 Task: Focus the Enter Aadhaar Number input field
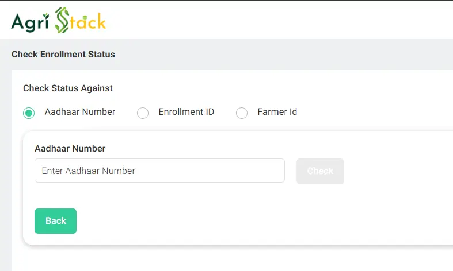pos(159,171)
